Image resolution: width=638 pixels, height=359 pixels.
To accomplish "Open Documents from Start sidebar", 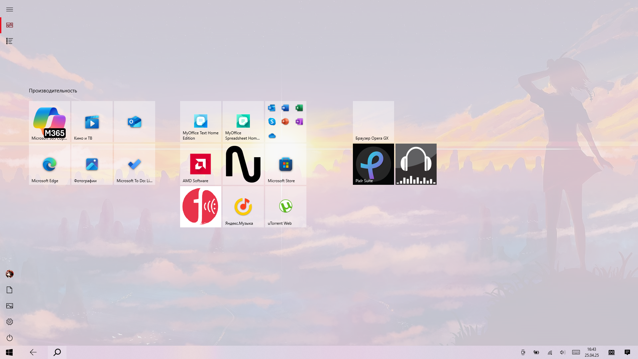I will point(10,290).
